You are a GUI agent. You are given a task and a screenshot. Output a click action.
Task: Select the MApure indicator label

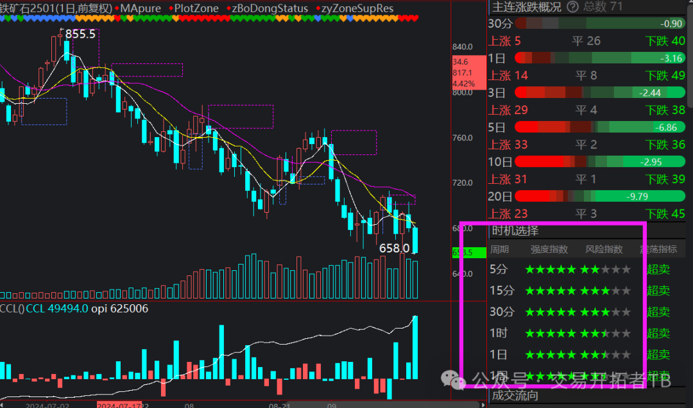(x=140, y=8)
